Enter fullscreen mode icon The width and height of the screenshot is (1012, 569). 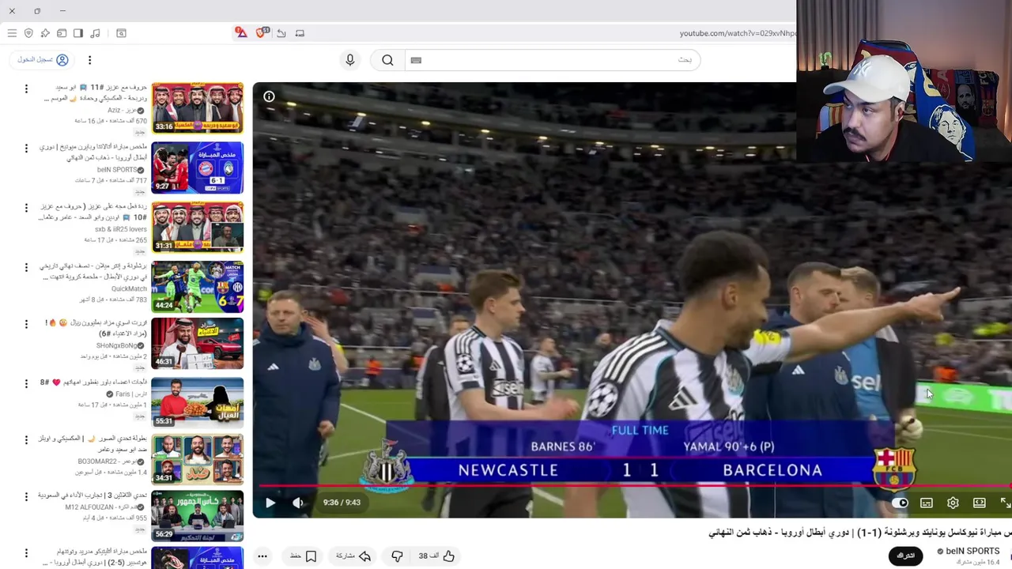[1005, 503]
